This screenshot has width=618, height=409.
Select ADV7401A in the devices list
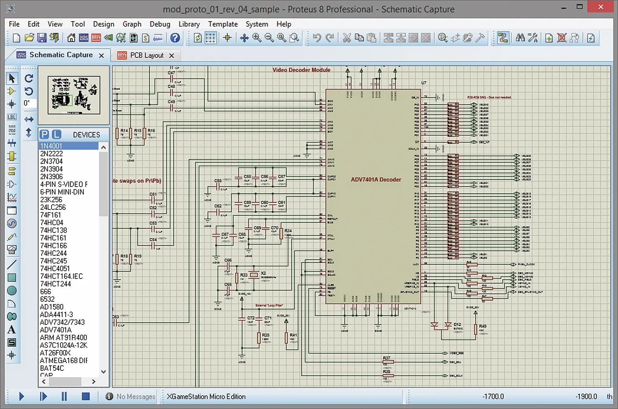click(68, 330)
